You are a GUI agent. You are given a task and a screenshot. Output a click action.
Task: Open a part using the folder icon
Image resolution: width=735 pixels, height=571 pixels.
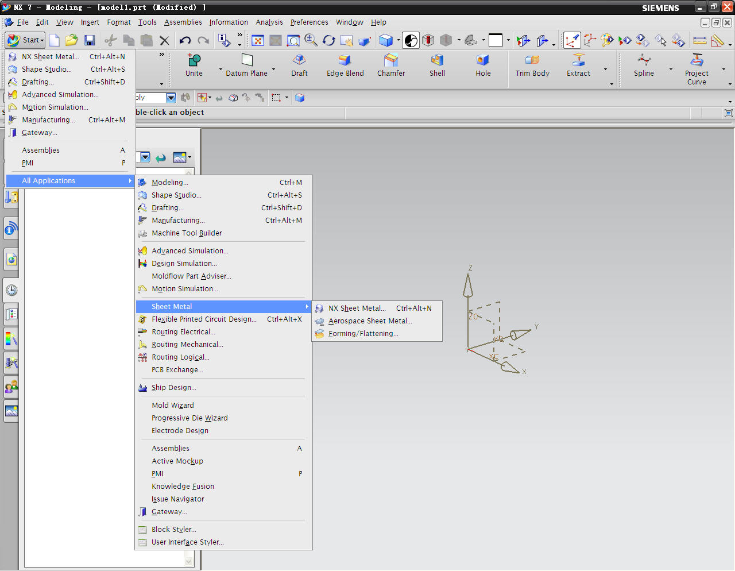coord(71,40)
